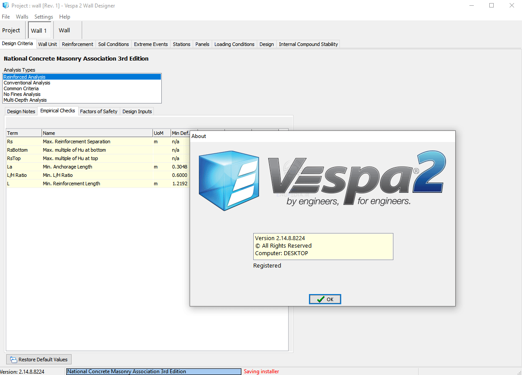Open the Extreme Events tab
This screenshot has height=375, width=522.
[x=151, y=44]
